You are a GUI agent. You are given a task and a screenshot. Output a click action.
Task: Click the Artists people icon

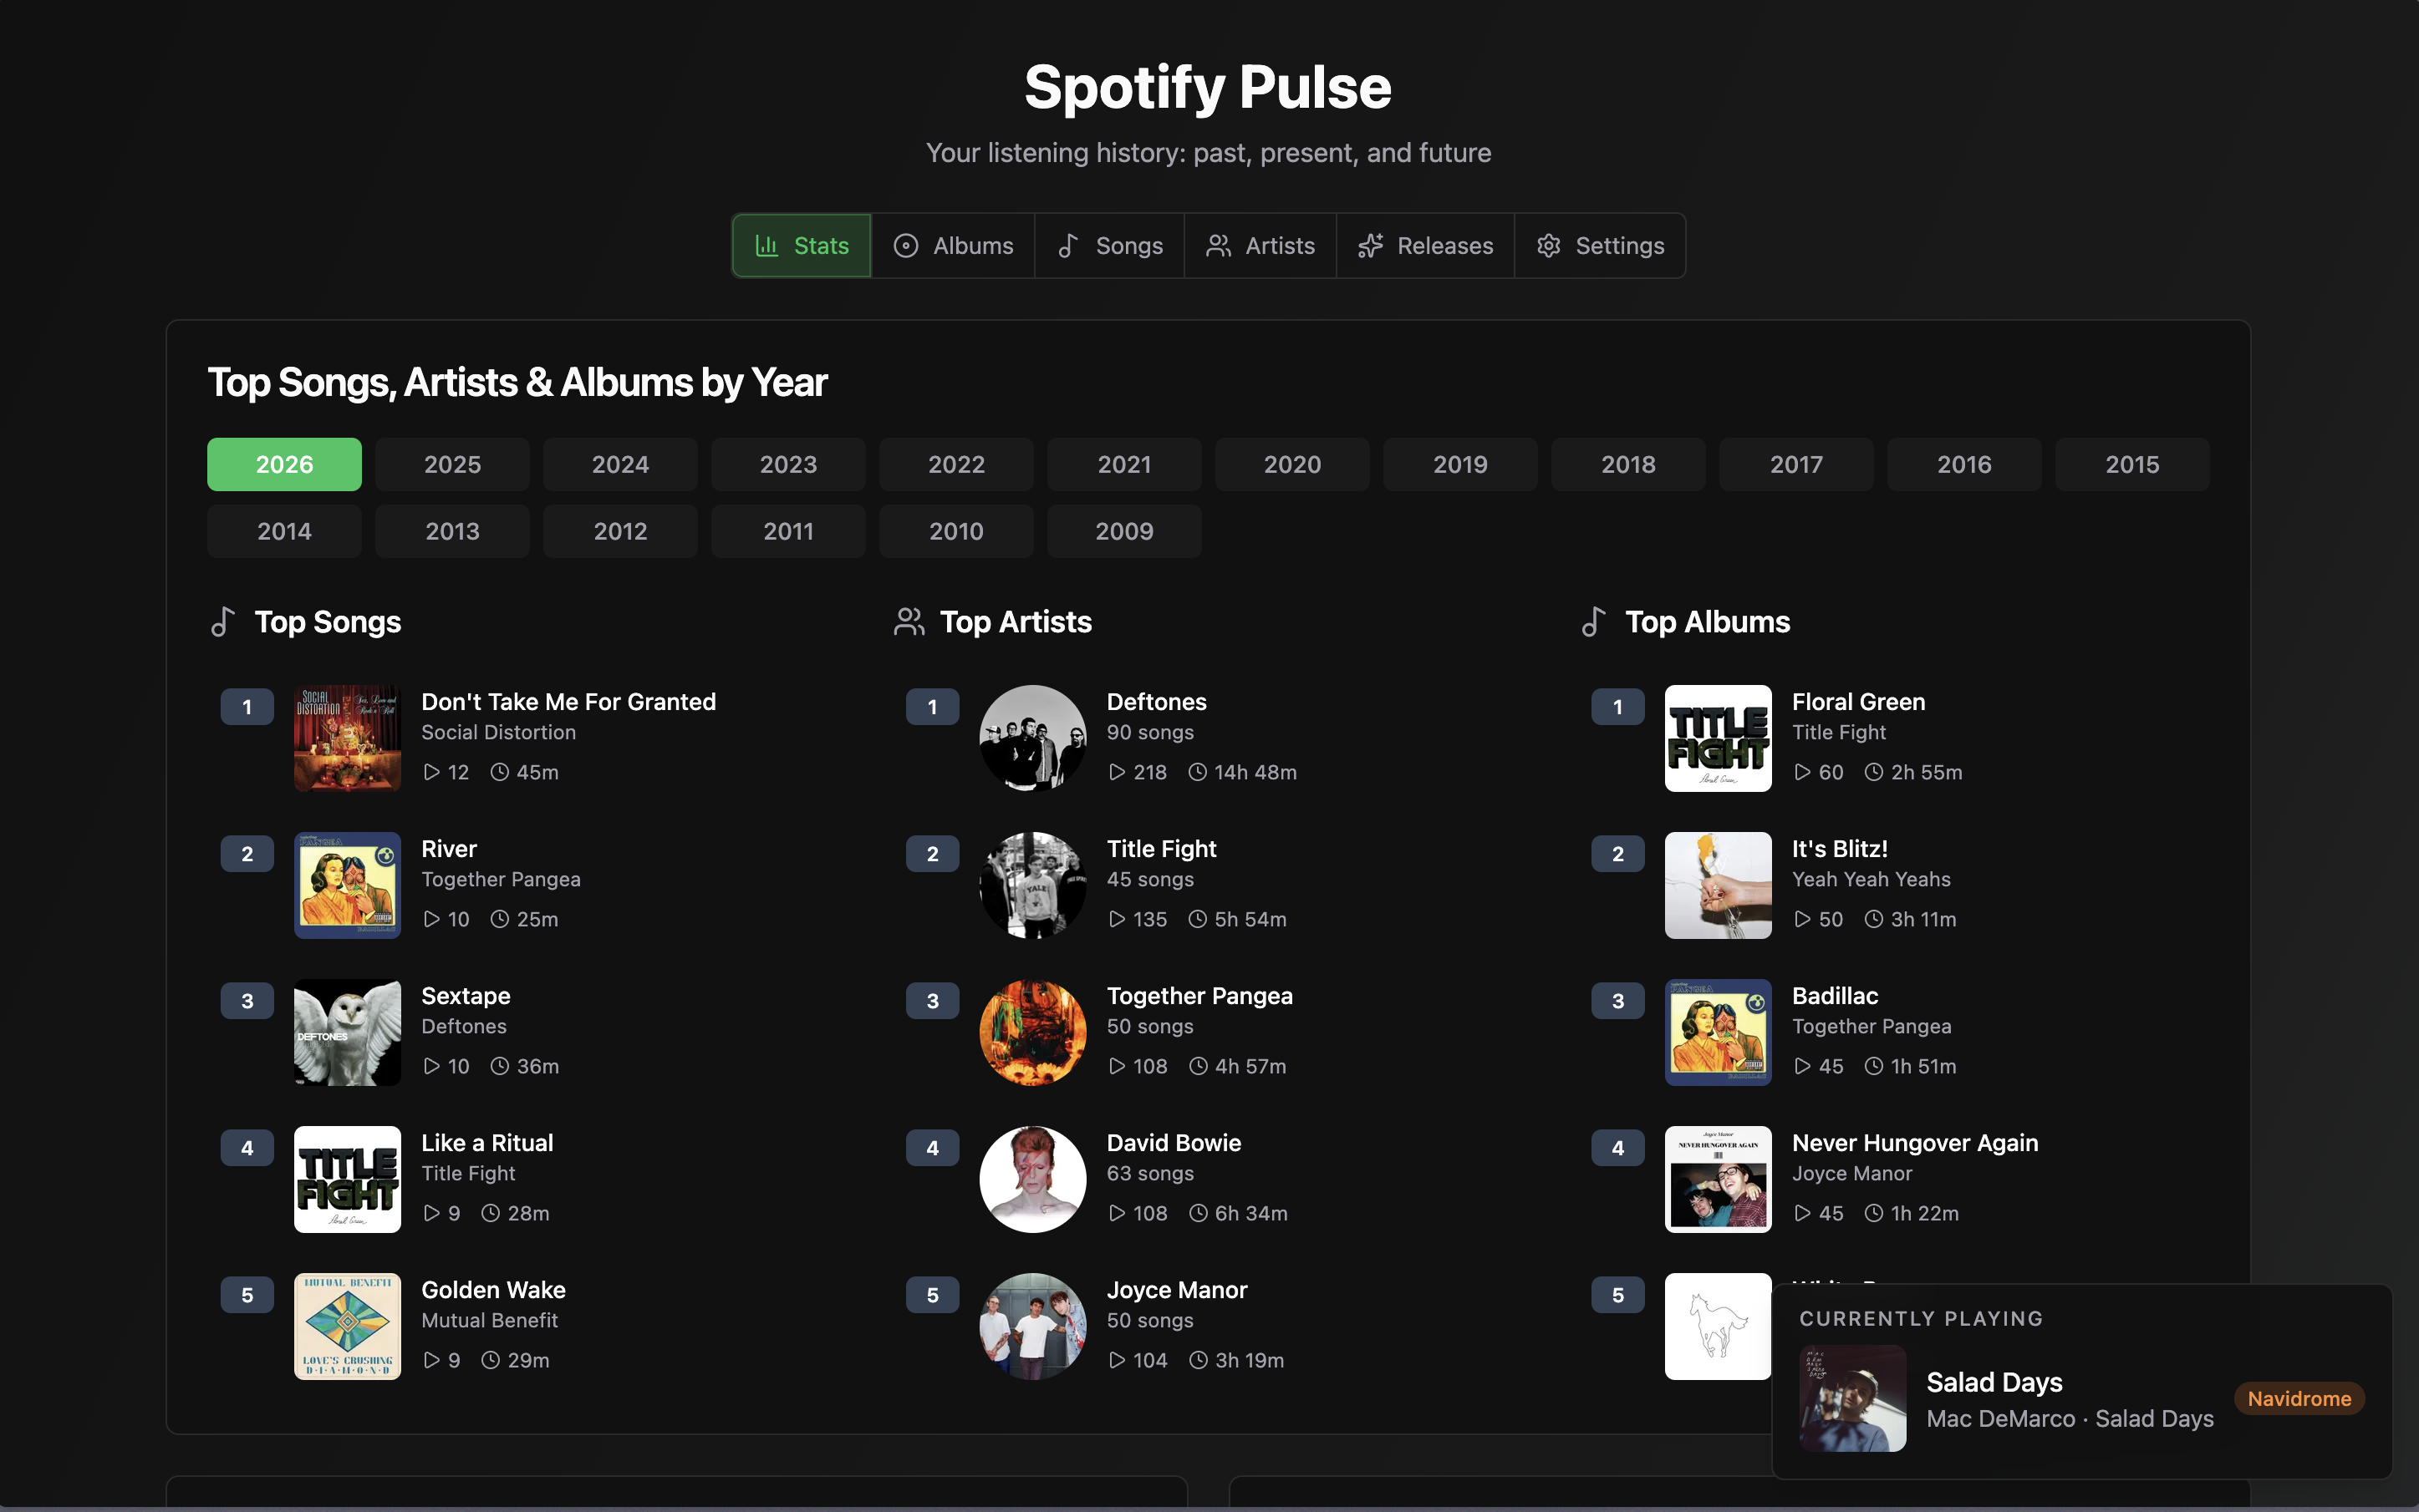(x=1220, y=245)
